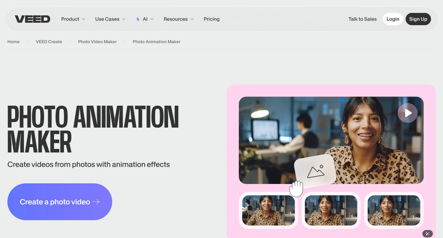The height and width of the screenshot is (238, 443).
Task: Open the Pricing page
Action: pos(211,19)
